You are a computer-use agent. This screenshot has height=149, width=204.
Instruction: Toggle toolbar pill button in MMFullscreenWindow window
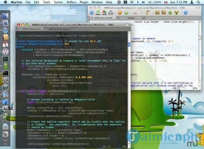(198, 8)
